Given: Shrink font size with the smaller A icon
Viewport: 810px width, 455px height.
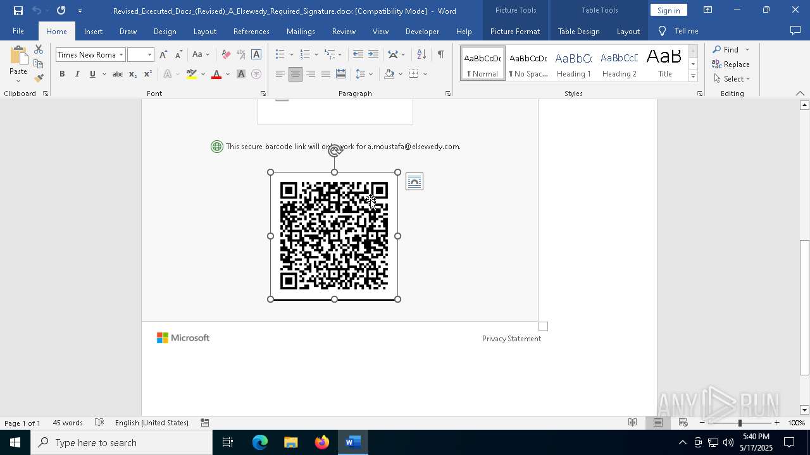Looking at the screenshot, I should (x=178, y=55).
